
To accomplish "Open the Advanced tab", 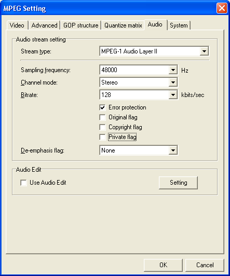I will 44,25.
